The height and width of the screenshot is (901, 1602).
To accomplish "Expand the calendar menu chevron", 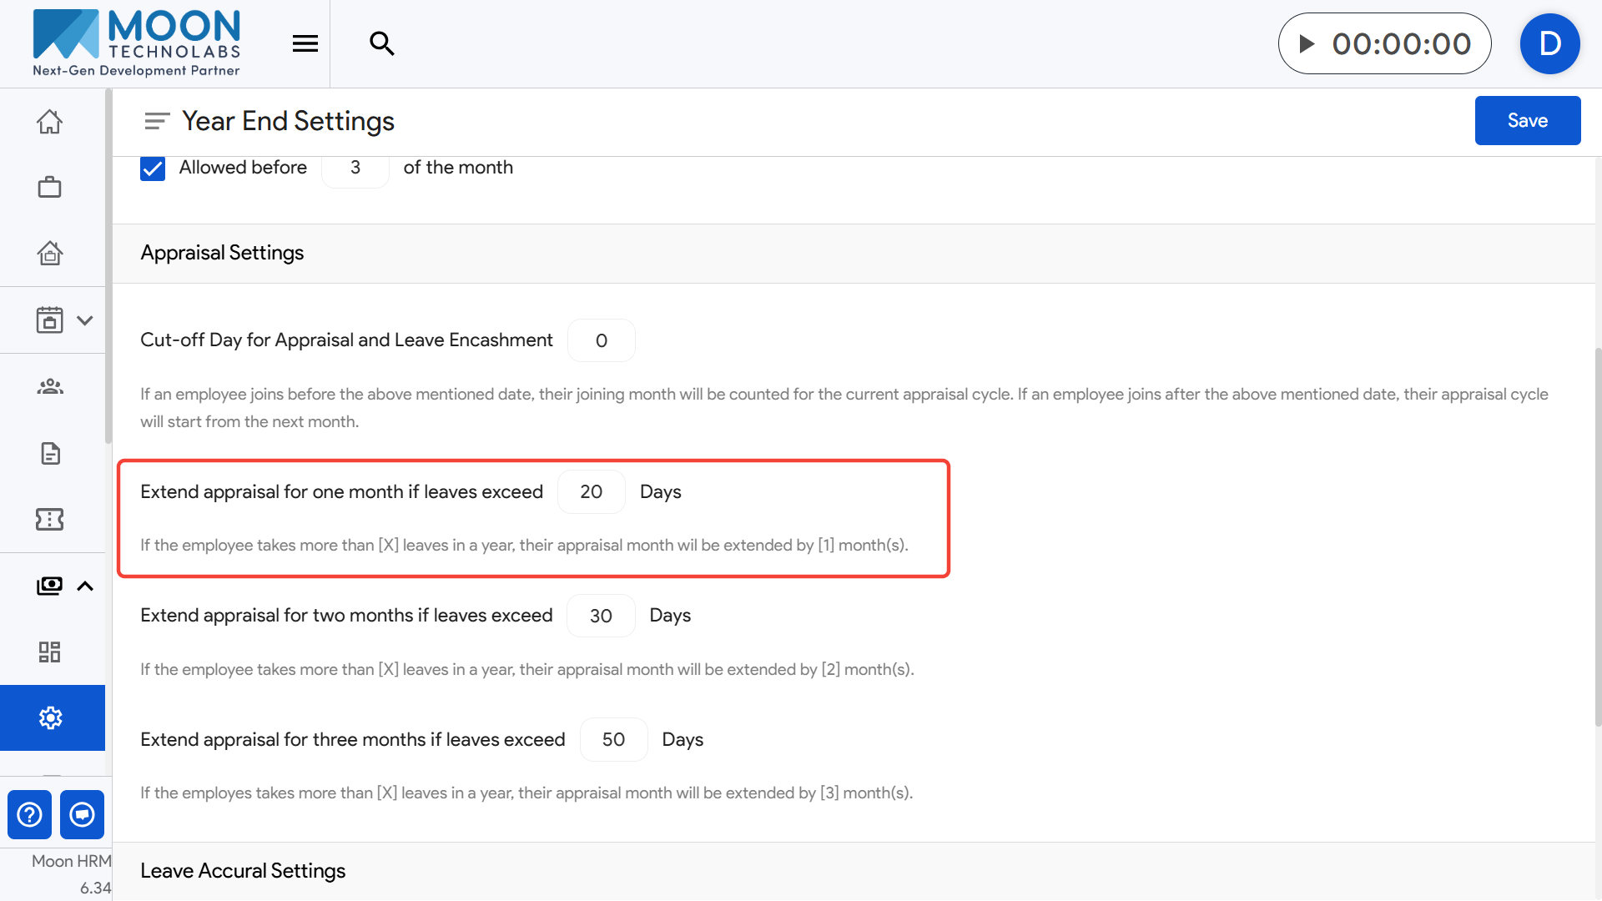I will tap(84, 320).
